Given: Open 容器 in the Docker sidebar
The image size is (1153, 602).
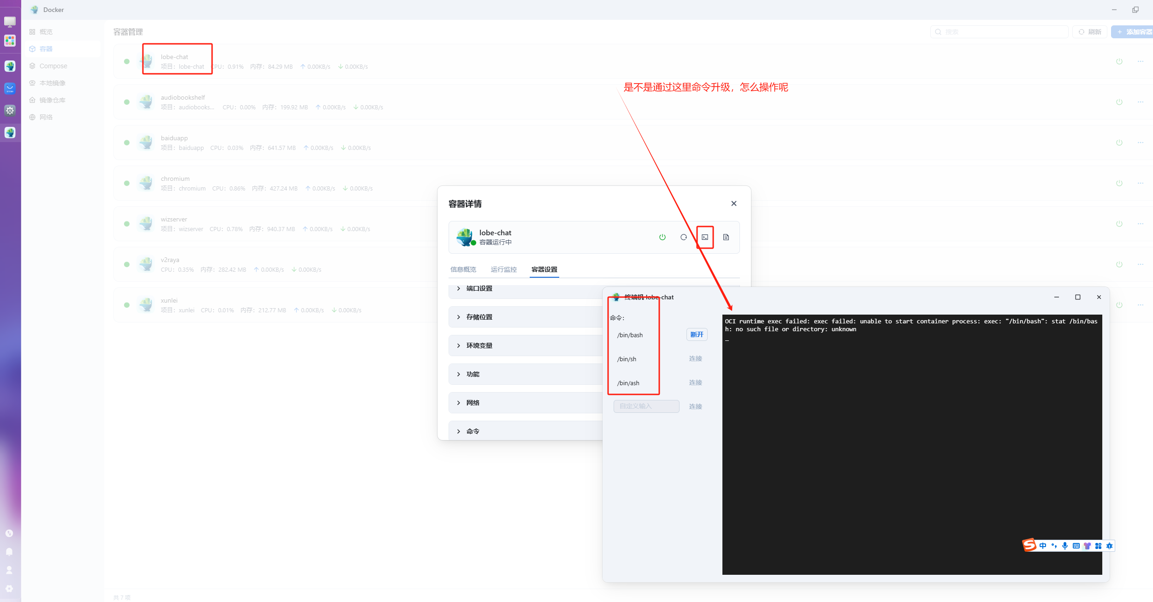Looking at the screenshot, I should coord(63,49).
